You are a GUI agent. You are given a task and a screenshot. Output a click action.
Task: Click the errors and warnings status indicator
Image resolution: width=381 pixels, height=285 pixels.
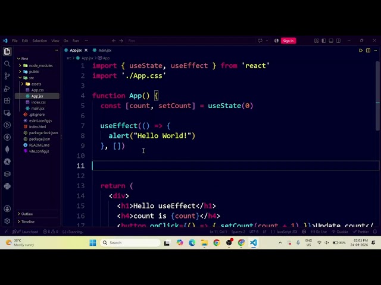(x=51, y=232)
